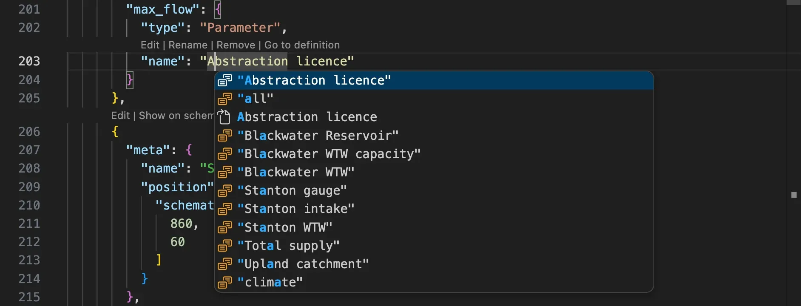
Task: Click line number 206 in the gutter
Action: pyautogui.click(x=29, y=132)
